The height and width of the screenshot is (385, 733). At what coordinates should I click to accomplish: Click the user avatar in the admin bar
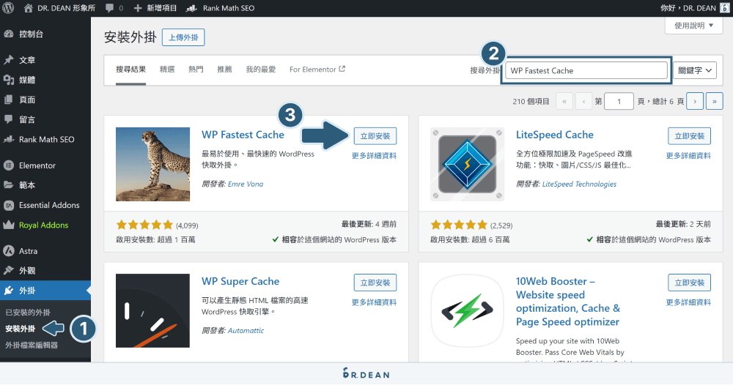(725, 8)
